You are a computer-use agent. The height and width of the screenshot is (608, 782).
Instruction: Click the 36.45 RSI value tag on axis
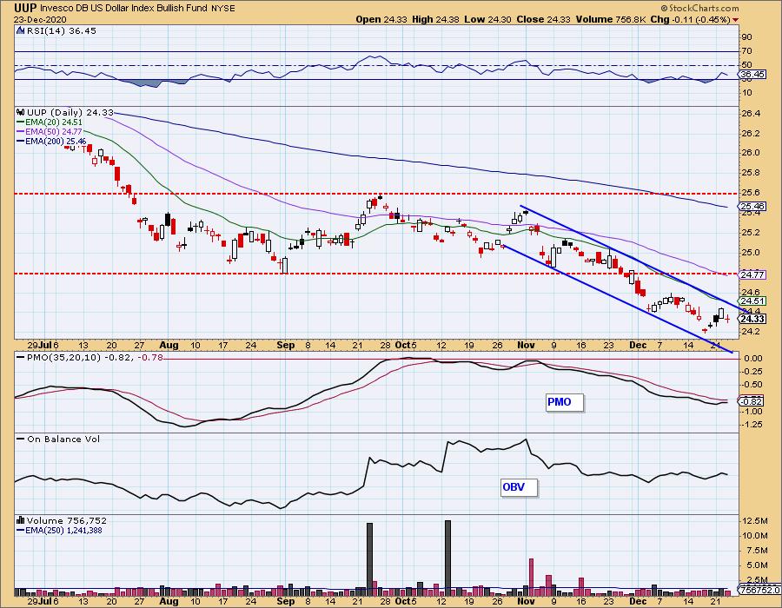[752, 74]
